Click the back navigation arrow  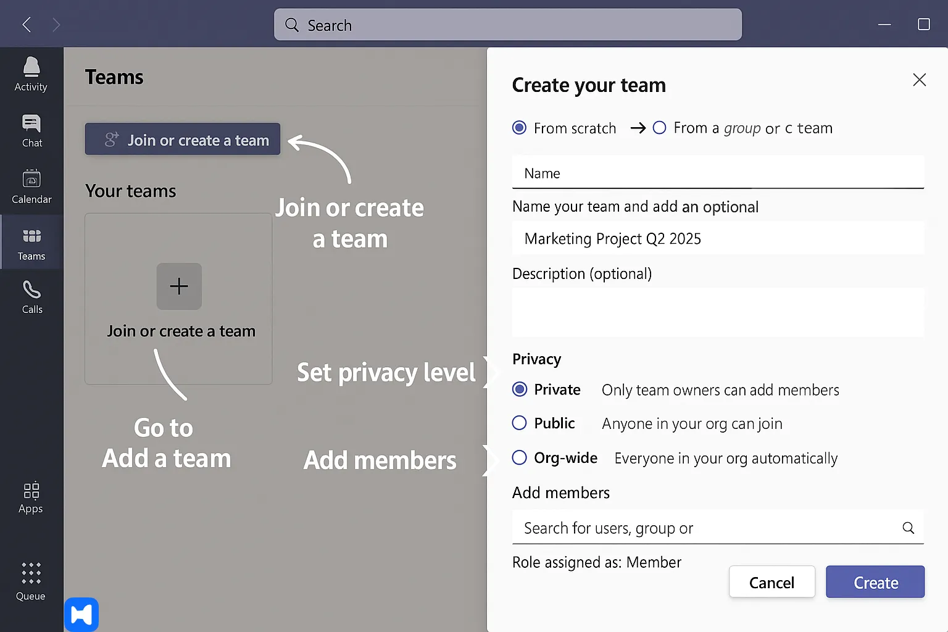(27, 24)
